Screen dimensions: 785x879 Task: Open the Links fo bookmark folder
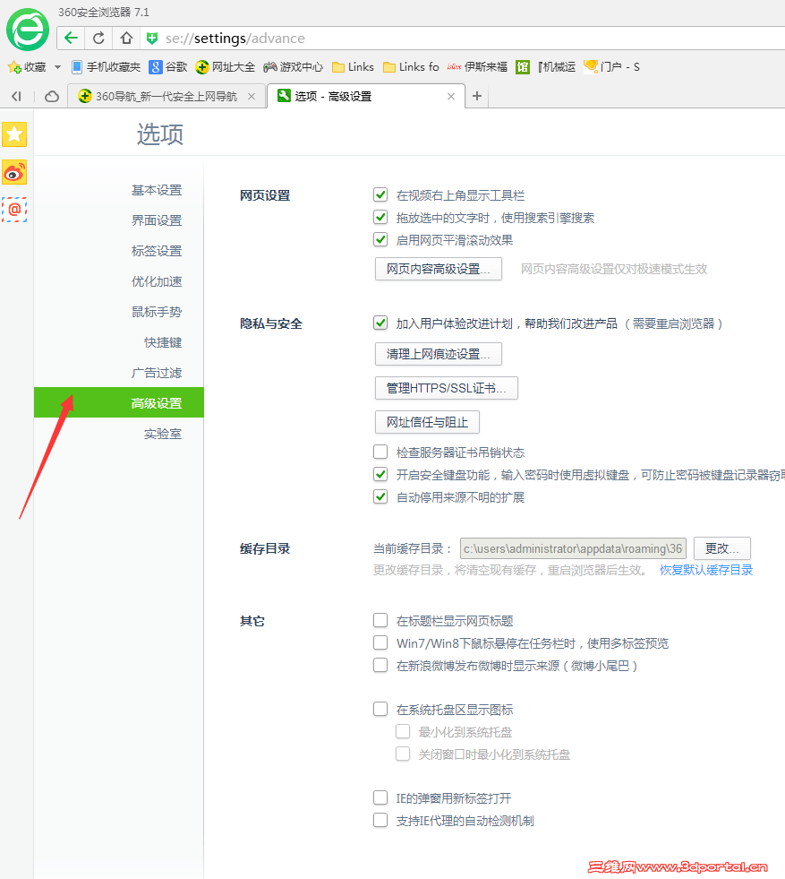point(411,67)
